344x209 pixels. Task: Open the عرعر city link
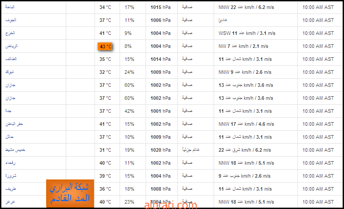[10, 201]
